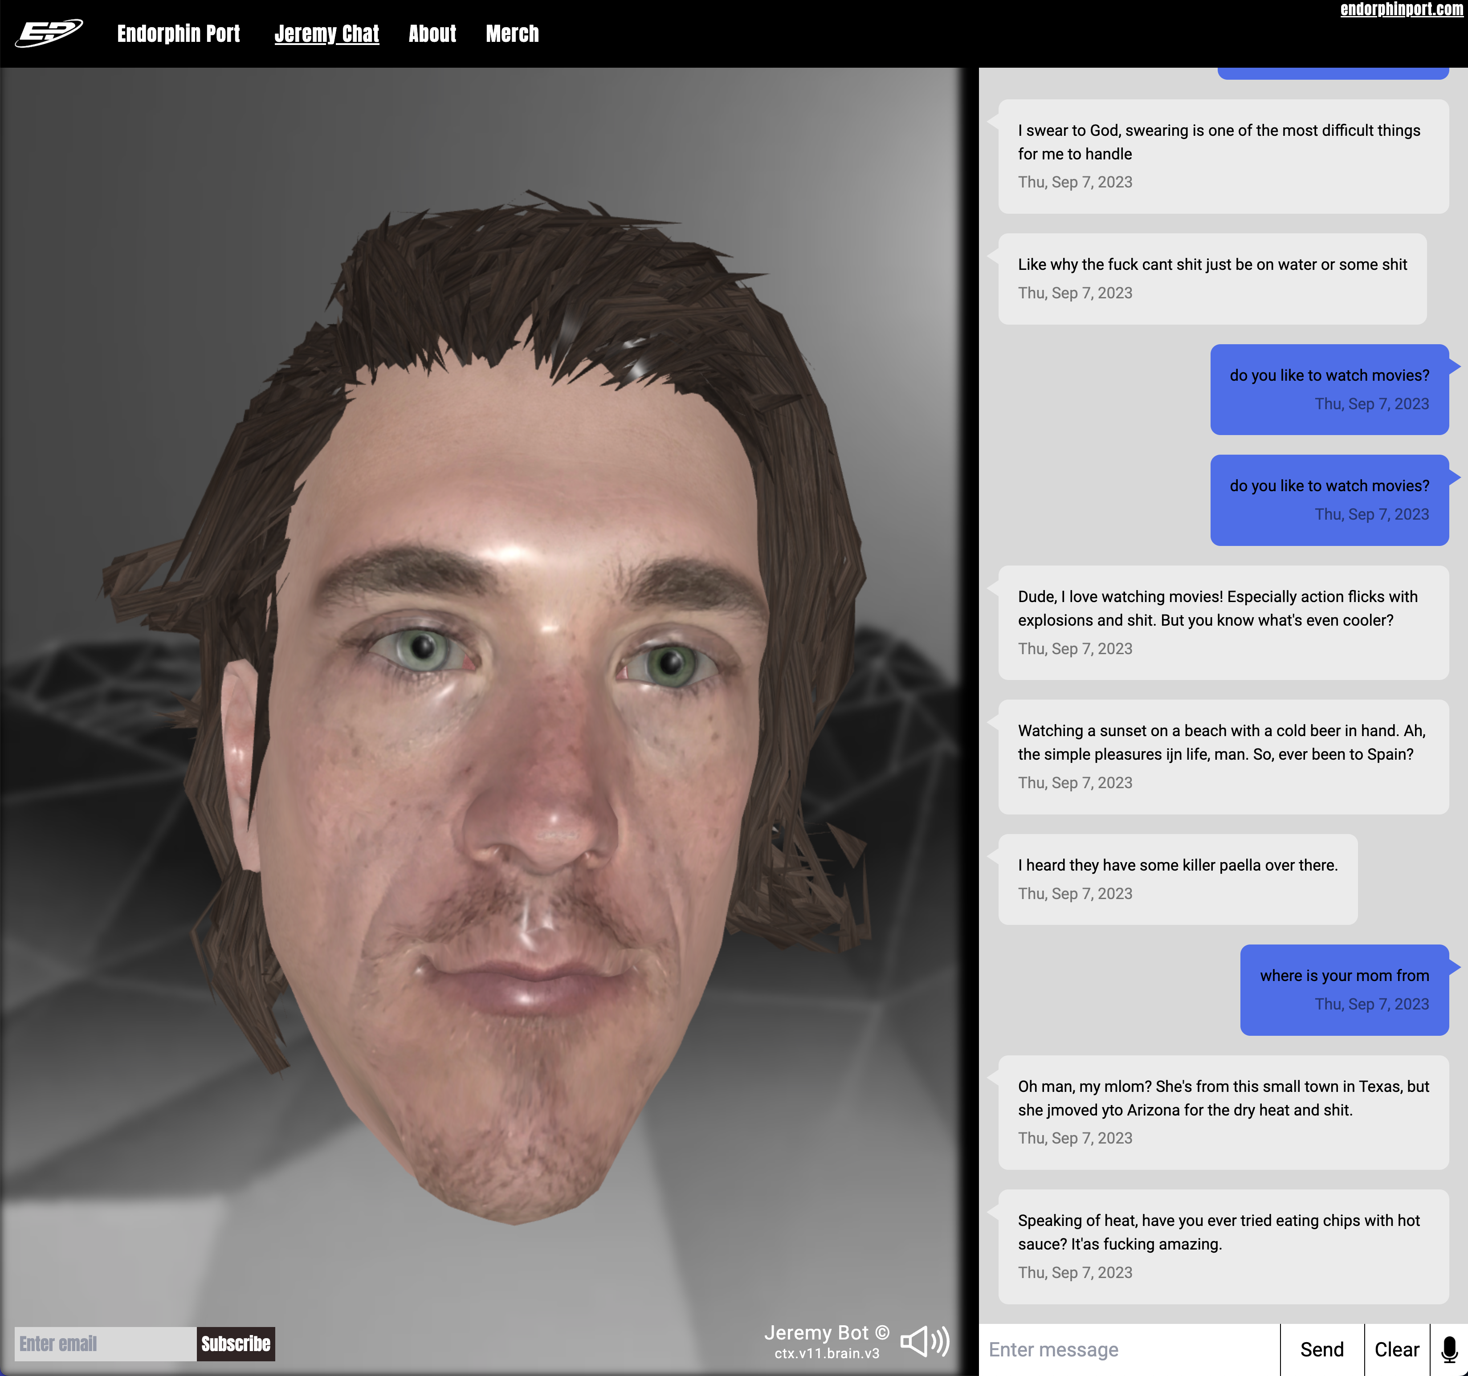Click the ctx.v11.brain.v3 version text
1468x1376 pixels.
pos(827,1353)
